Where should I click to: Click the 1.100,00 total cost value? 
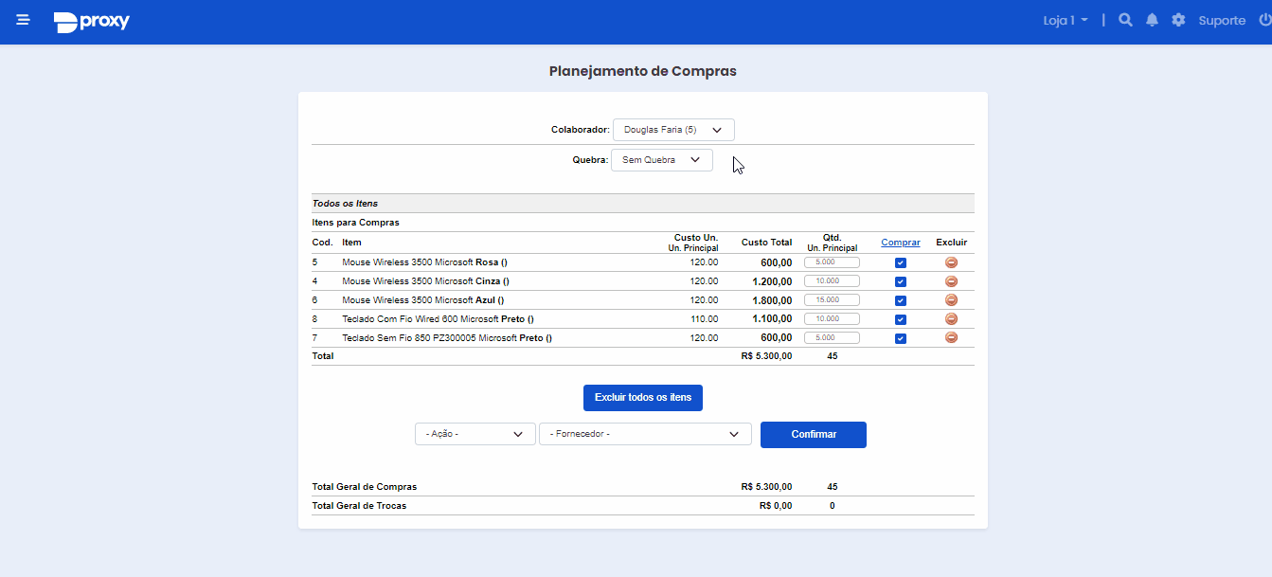pos(773,319)
